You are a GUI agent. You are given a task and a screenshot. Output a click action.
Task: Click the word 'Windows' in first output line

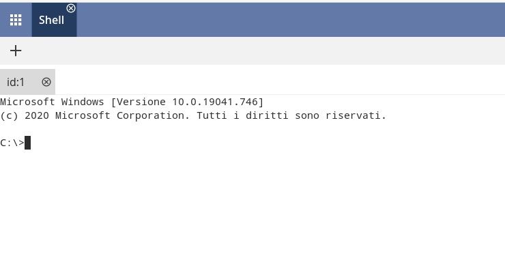[83, 102]
